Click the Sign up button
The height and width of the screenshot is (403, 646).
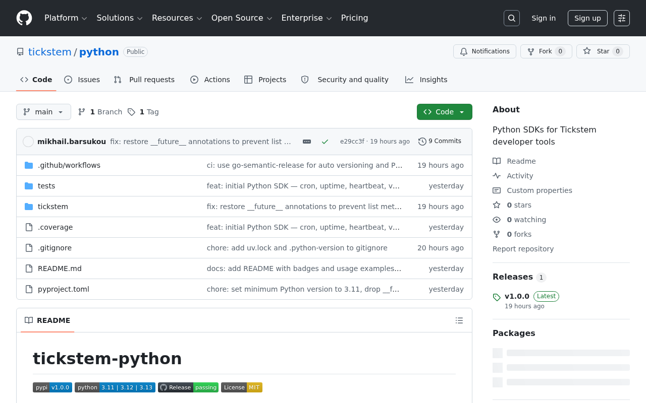587,18
